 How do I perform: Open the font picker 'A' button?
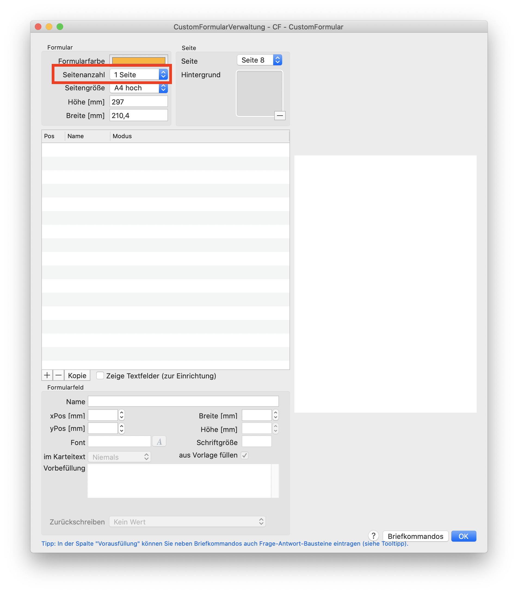159,441
